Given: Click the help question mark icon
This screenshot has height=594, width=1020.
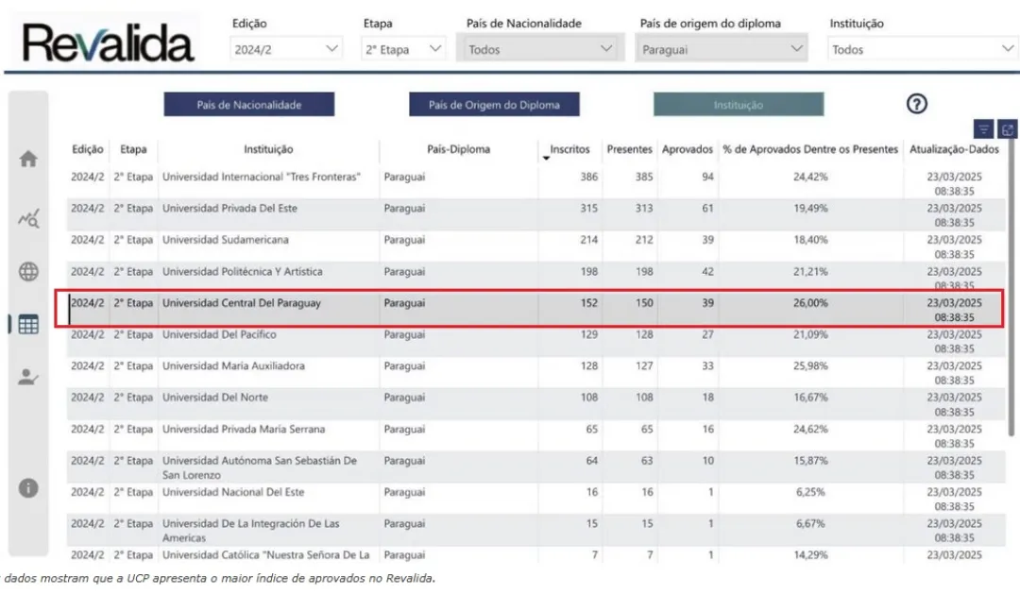Looking at the screenshot, I should [916, 104].
